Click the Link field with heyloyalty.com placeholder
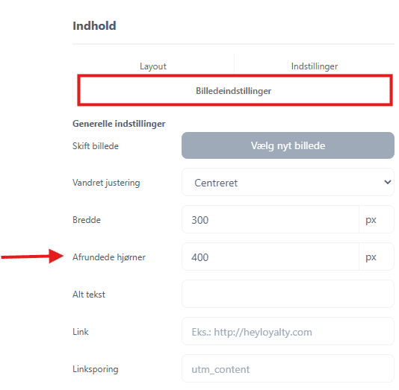This screenshot has height=390, width=399. [288, 331]
